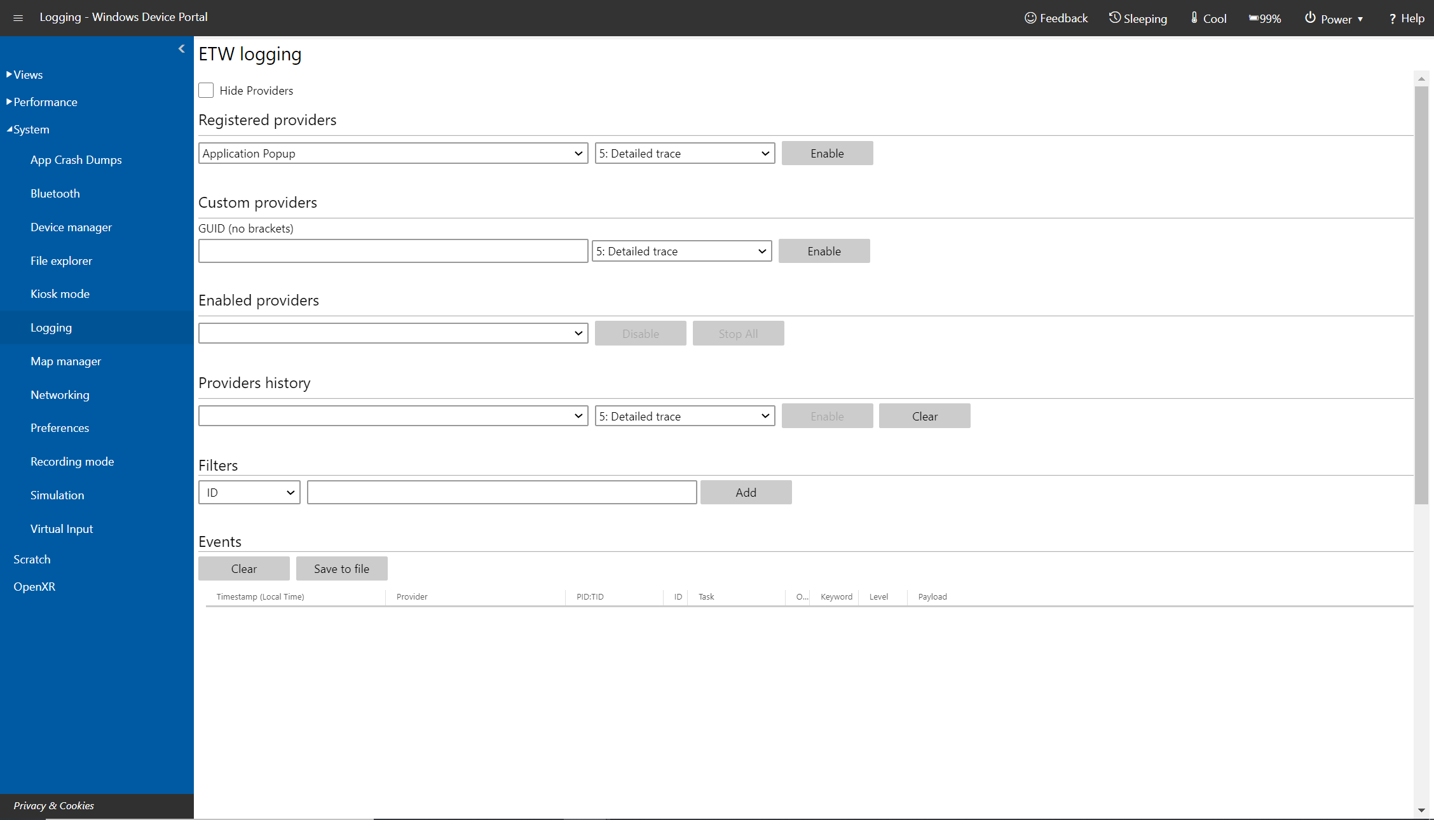Click the Clear events button
The image size is (1434, 820).
click(243, 569)
